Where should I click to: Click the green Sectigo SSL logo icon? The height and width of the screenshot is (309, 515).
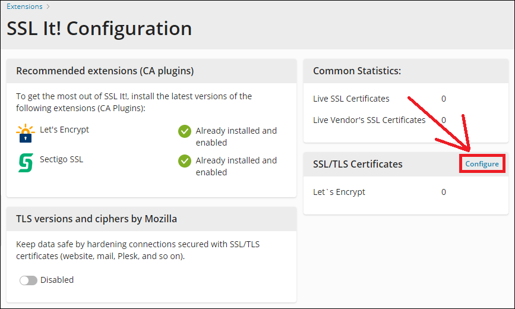coord(26,163)
